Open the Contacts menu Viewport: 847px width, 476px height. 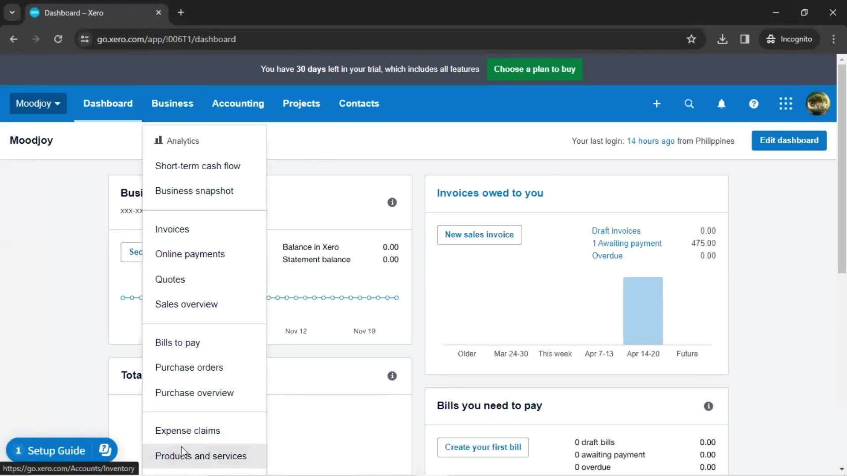tap(359, 104)
